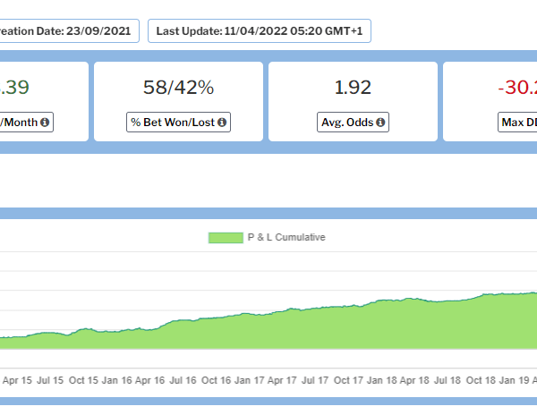Click the Jan 19 axis label
The width and height of the screenshot is (537, 415).
pyautogui.click(x=515, y=380)
